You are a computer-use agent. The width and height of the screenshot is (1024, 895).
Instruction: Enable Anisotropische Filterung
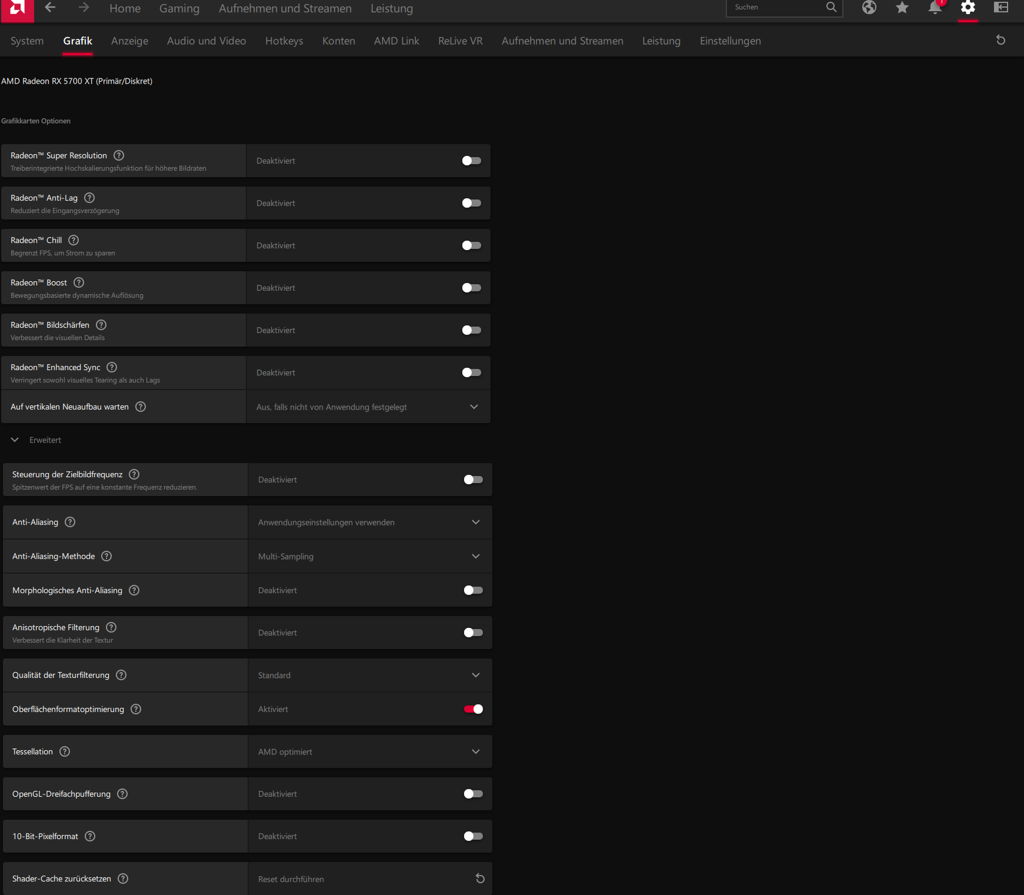click(x=473, y=633)
